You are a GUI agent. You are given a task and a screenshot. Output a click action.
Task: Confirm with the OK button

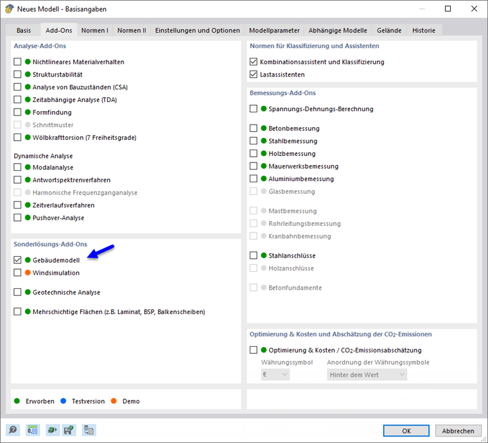click(x=406, y=431)
